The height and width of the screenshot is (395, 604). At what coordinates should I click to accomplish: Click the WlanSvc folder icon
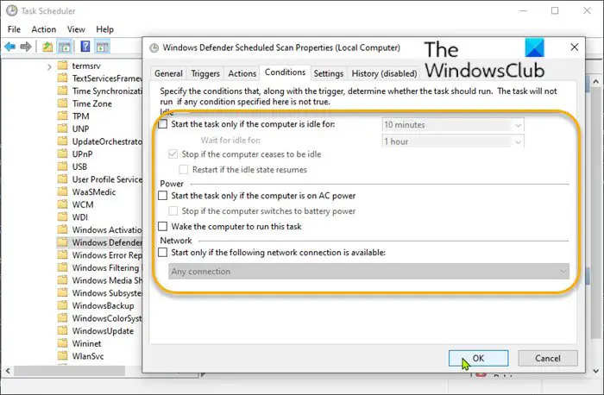point(62,355)
